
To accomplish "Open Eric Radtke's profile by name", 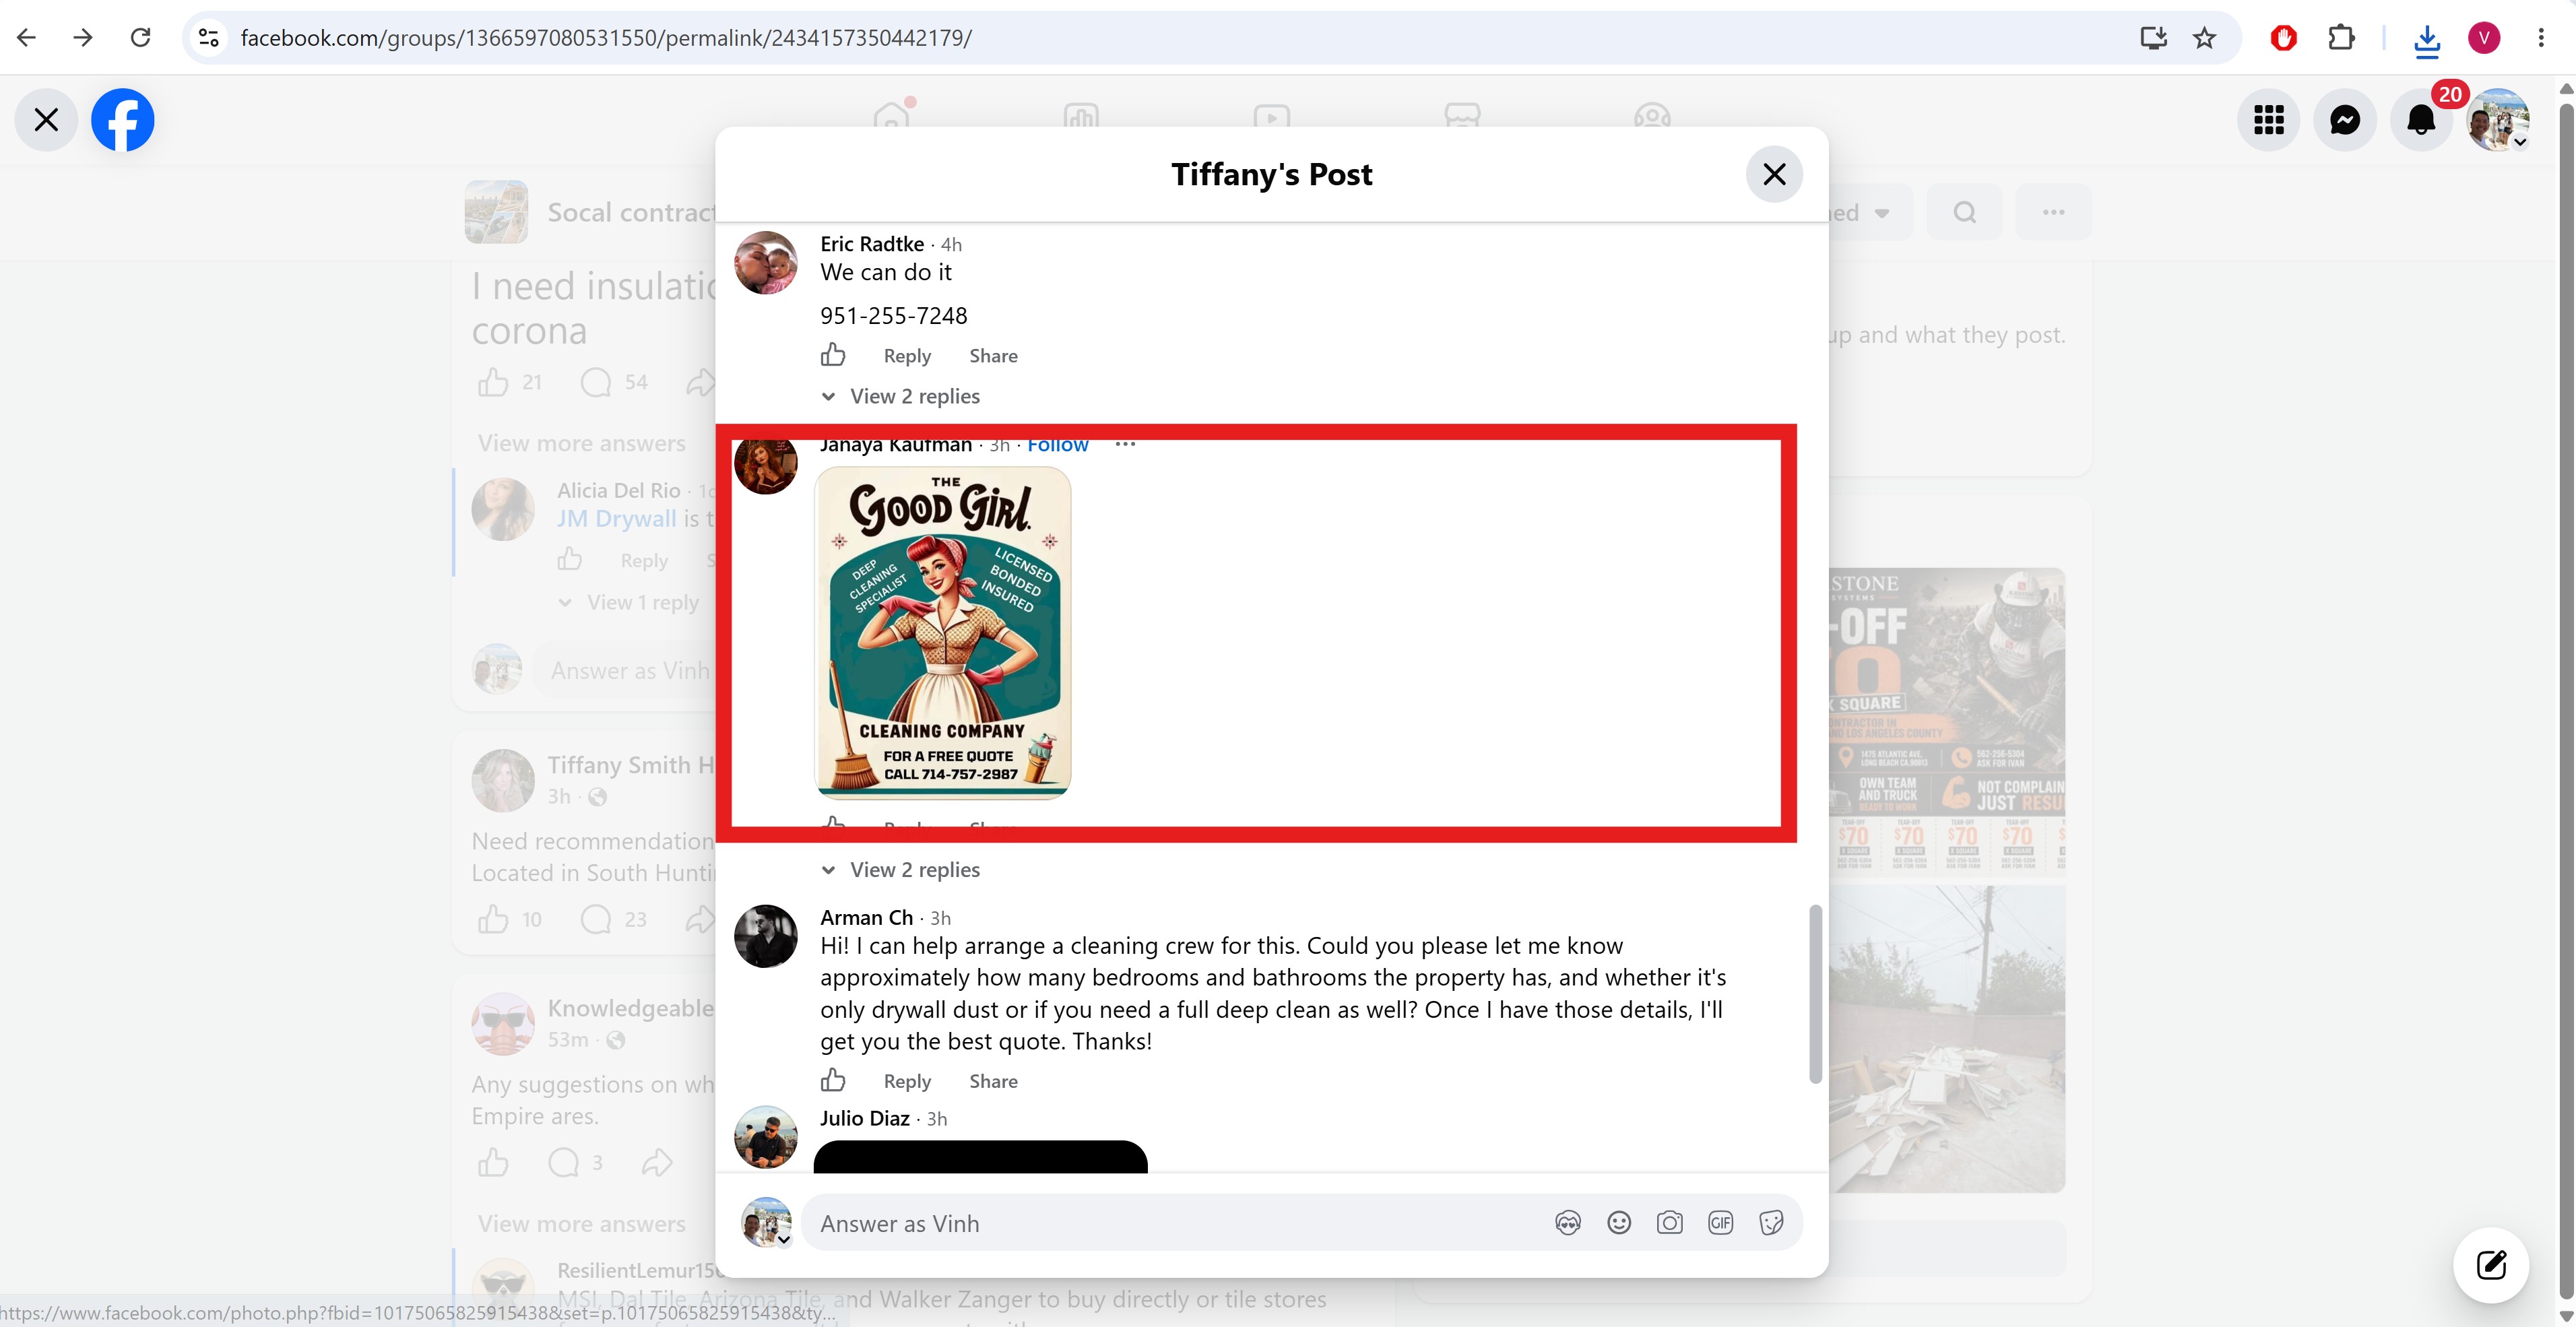I will 872,244.
